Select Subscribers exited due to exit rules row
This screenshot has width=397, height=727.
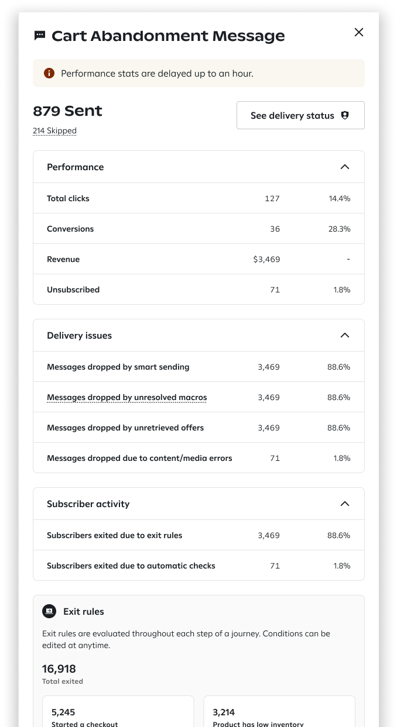[198, 535]
